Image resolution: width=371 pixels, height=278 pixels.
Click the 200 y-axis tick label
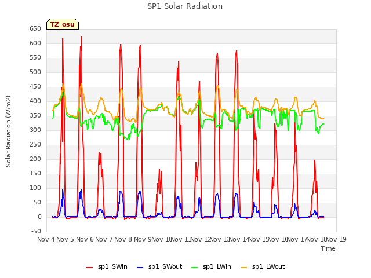click(35, 159)
